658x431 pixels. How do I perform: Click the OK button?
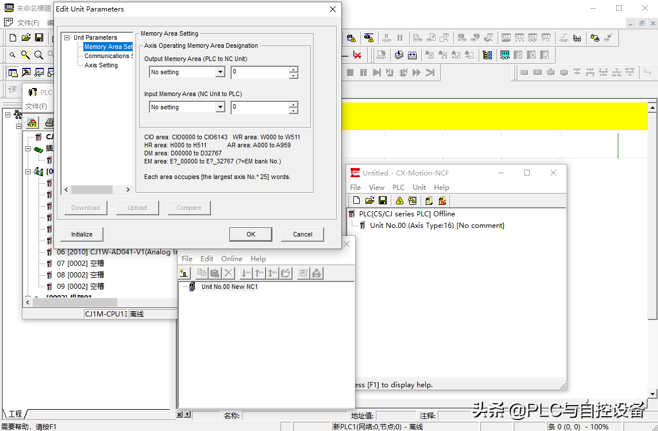251,234
